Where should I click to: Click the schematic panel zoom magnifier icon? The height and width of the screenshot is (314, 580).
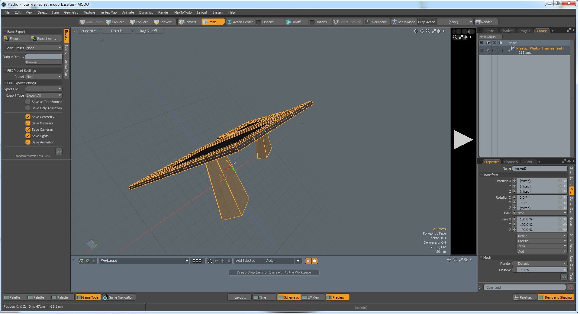tap(455, 260)
